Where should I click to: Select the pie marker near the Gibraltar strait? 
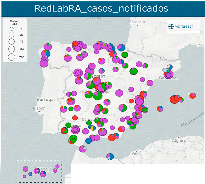pyautogui.click(x=83, y=149)
